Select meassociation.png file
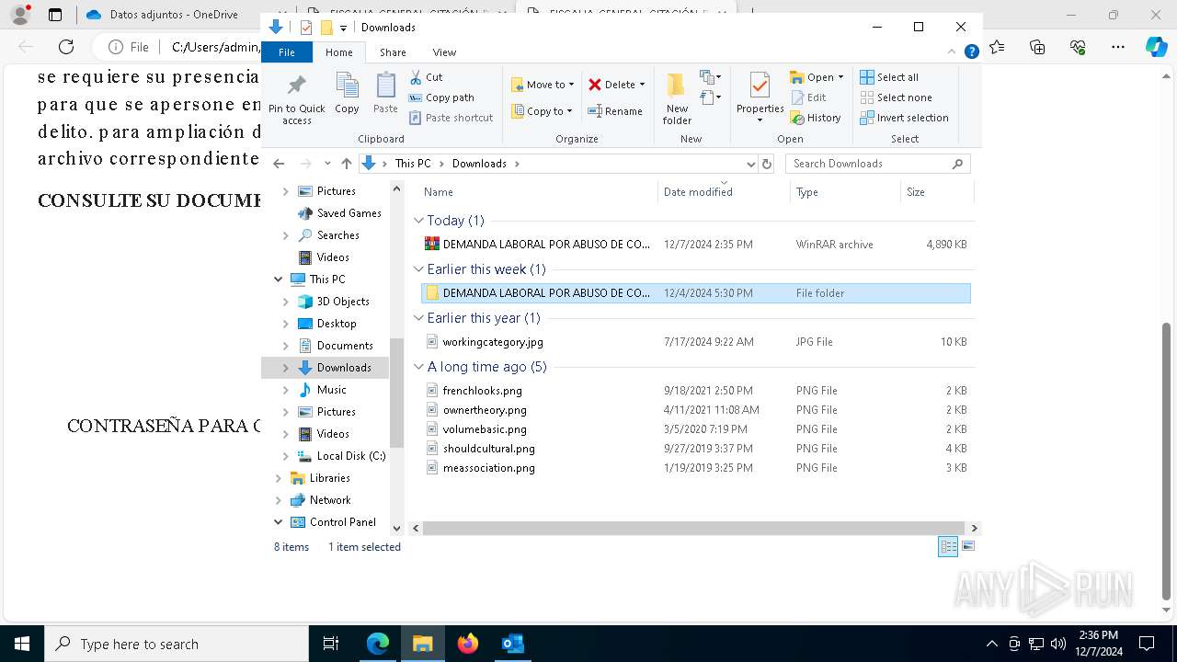Image resolution: width=1177 pixels, height=662 pixels. point(696,468)
